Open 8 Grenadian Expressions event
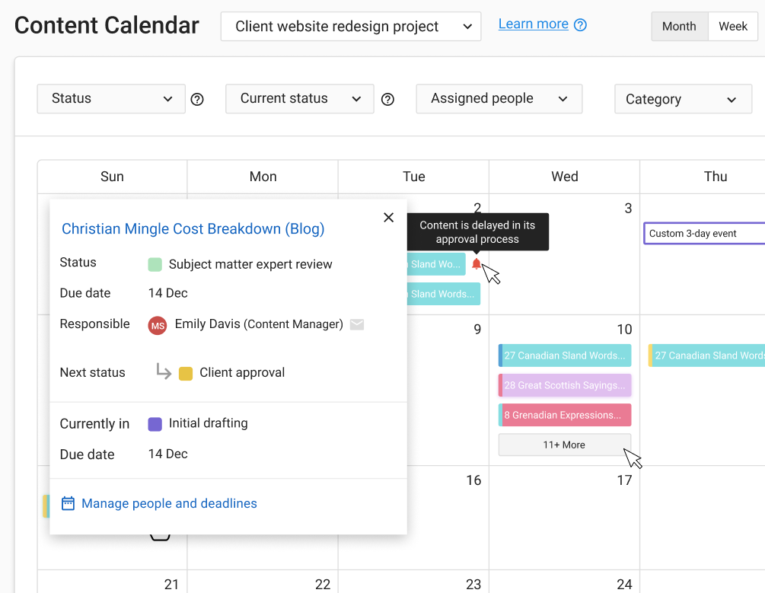Image resolution: width=765 pixels, height=593 pixels. coord(565,415)
